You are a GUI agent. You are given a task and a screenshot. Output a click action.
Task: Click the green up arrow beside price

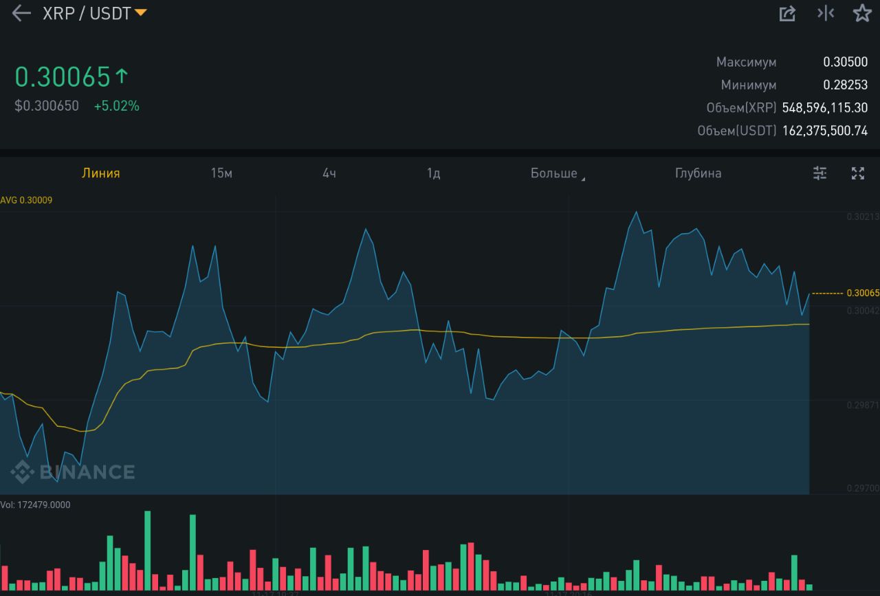122,76
